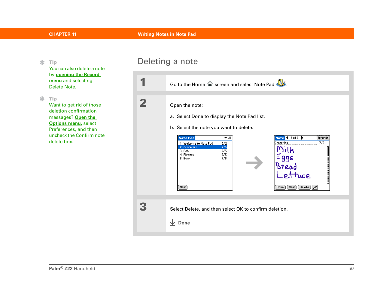Click the Delete button in note view
Image resolution: width=371 pixels, height=287 pixels.
(x=304, y=187)
